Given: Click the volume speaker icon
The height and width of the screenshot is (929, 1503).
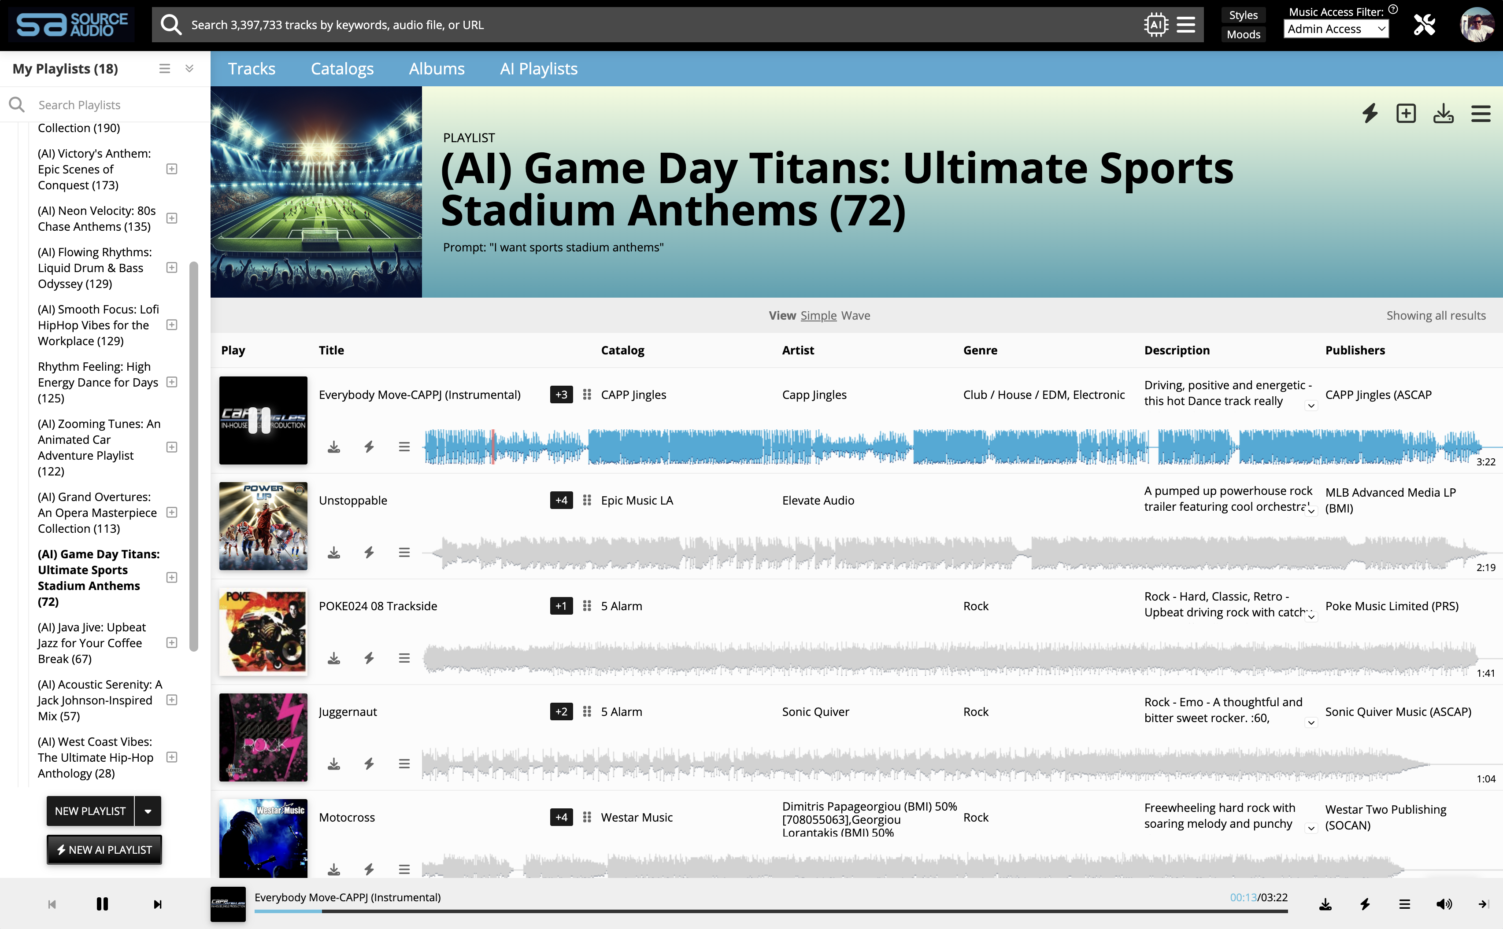Looking at the screenshot, I should click(1444, 904).
